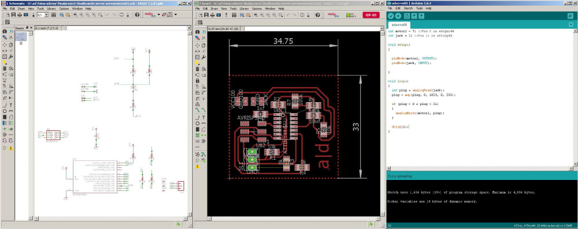Zoom to fit in Board window

[x=256, y=15]
